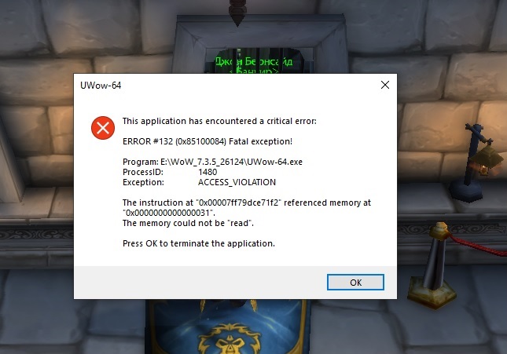Click the hanging lantern on the right
507x354 pixels.
click(x=485, y=161)
